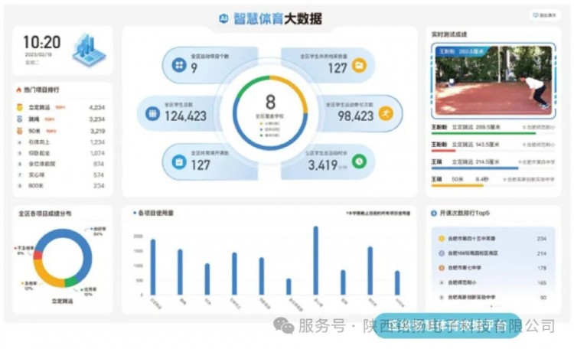
Task: Click the green clock icon beside 3,419
Action: tap(359, 161)
